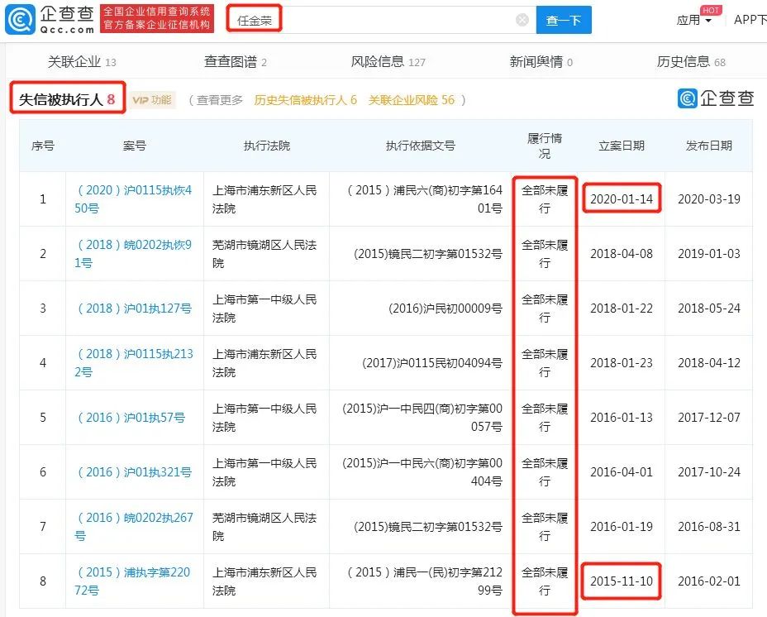The width and height of the screenshot is (767, 617).
Task: Click the Qcc.com logo icon
Action: [x=20, y=20]
